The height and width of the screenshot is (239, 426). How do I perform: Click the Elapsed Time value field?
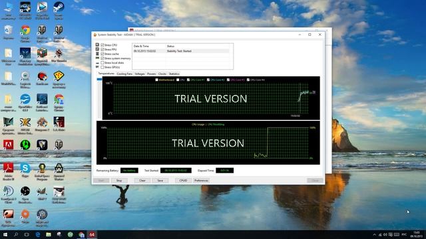pos(225,171)
